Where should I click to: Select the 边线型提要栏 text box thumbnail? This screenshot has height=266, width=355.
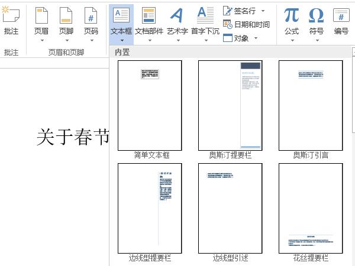pyautogui.click(x=150, y=208)
